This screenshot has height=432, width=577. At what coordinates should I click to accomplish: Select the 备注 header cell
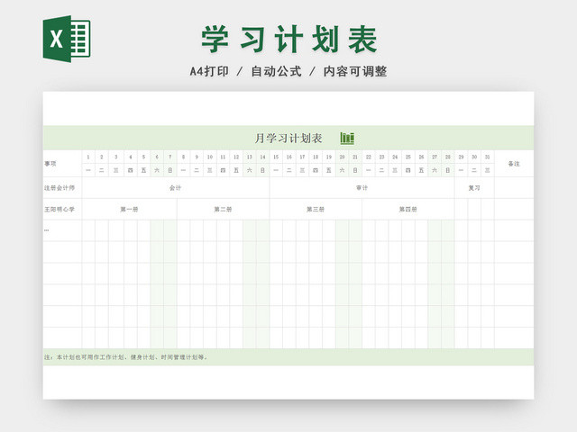(x=514, y=164)
